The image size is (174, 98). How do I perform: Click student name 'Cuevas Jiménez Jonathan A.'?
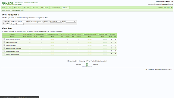coord(14,48)
